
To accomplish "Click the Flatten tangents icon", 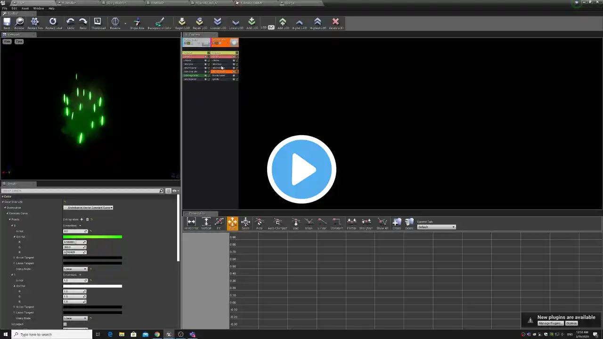I will 351,223.
